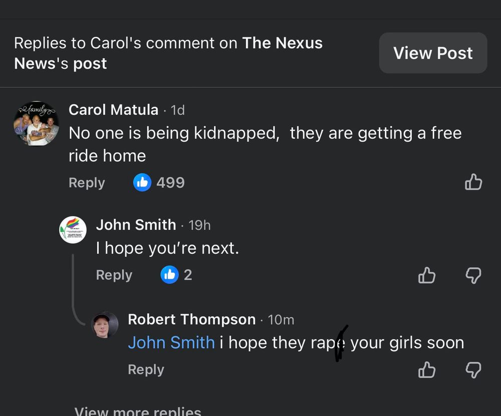Like John Smith's comment with thumbs-up
This screenshot has height=416, width=501.
click(x=427, y=275)
